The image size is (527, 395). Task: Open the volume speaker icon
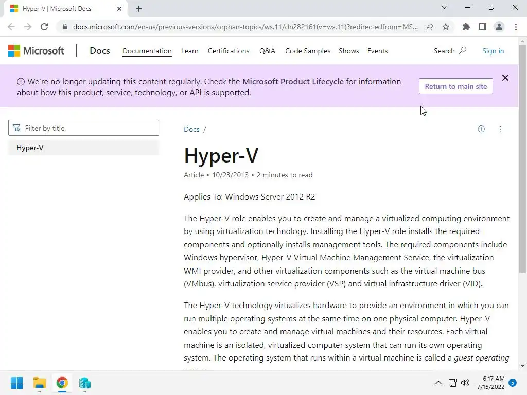click(x=465, y=383)
